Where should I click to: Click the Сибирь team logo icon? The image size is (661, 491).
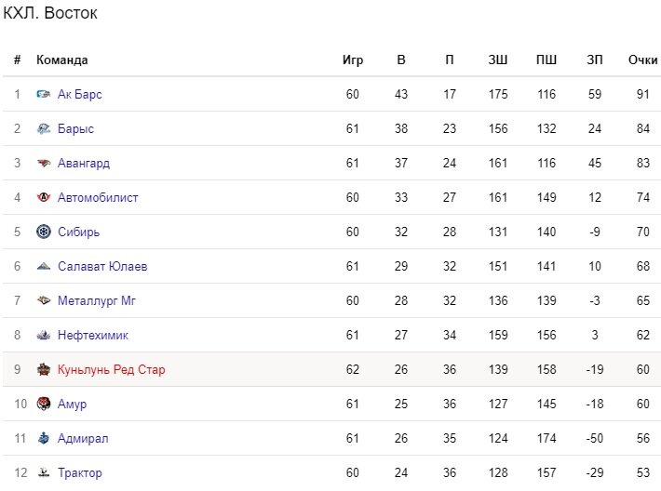pyautogui.click(x=44, y=232)
